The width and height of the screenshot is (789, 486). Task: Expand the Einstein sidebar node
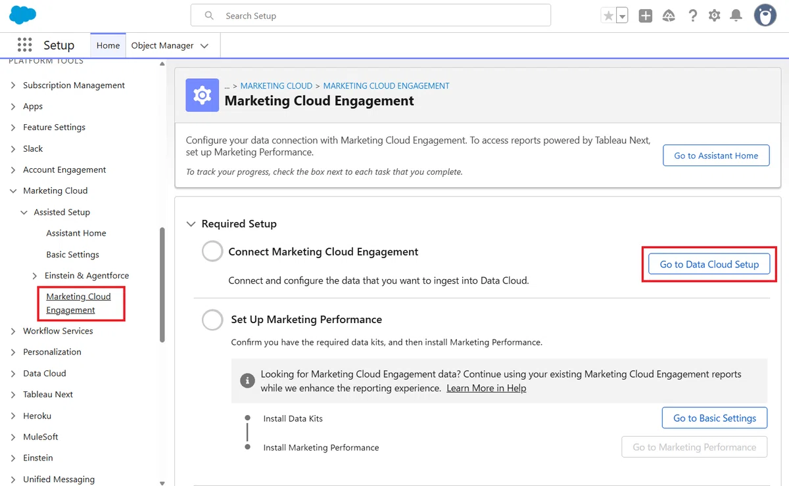tap(13, 458)
